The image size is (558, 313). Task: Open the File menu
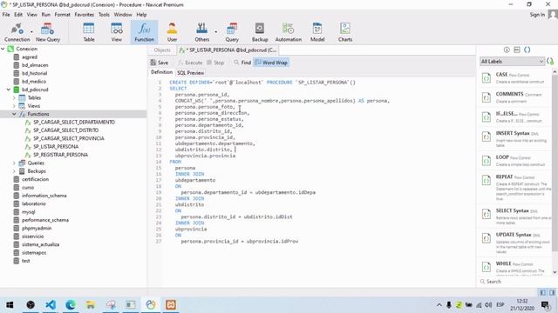coord(6,15)
